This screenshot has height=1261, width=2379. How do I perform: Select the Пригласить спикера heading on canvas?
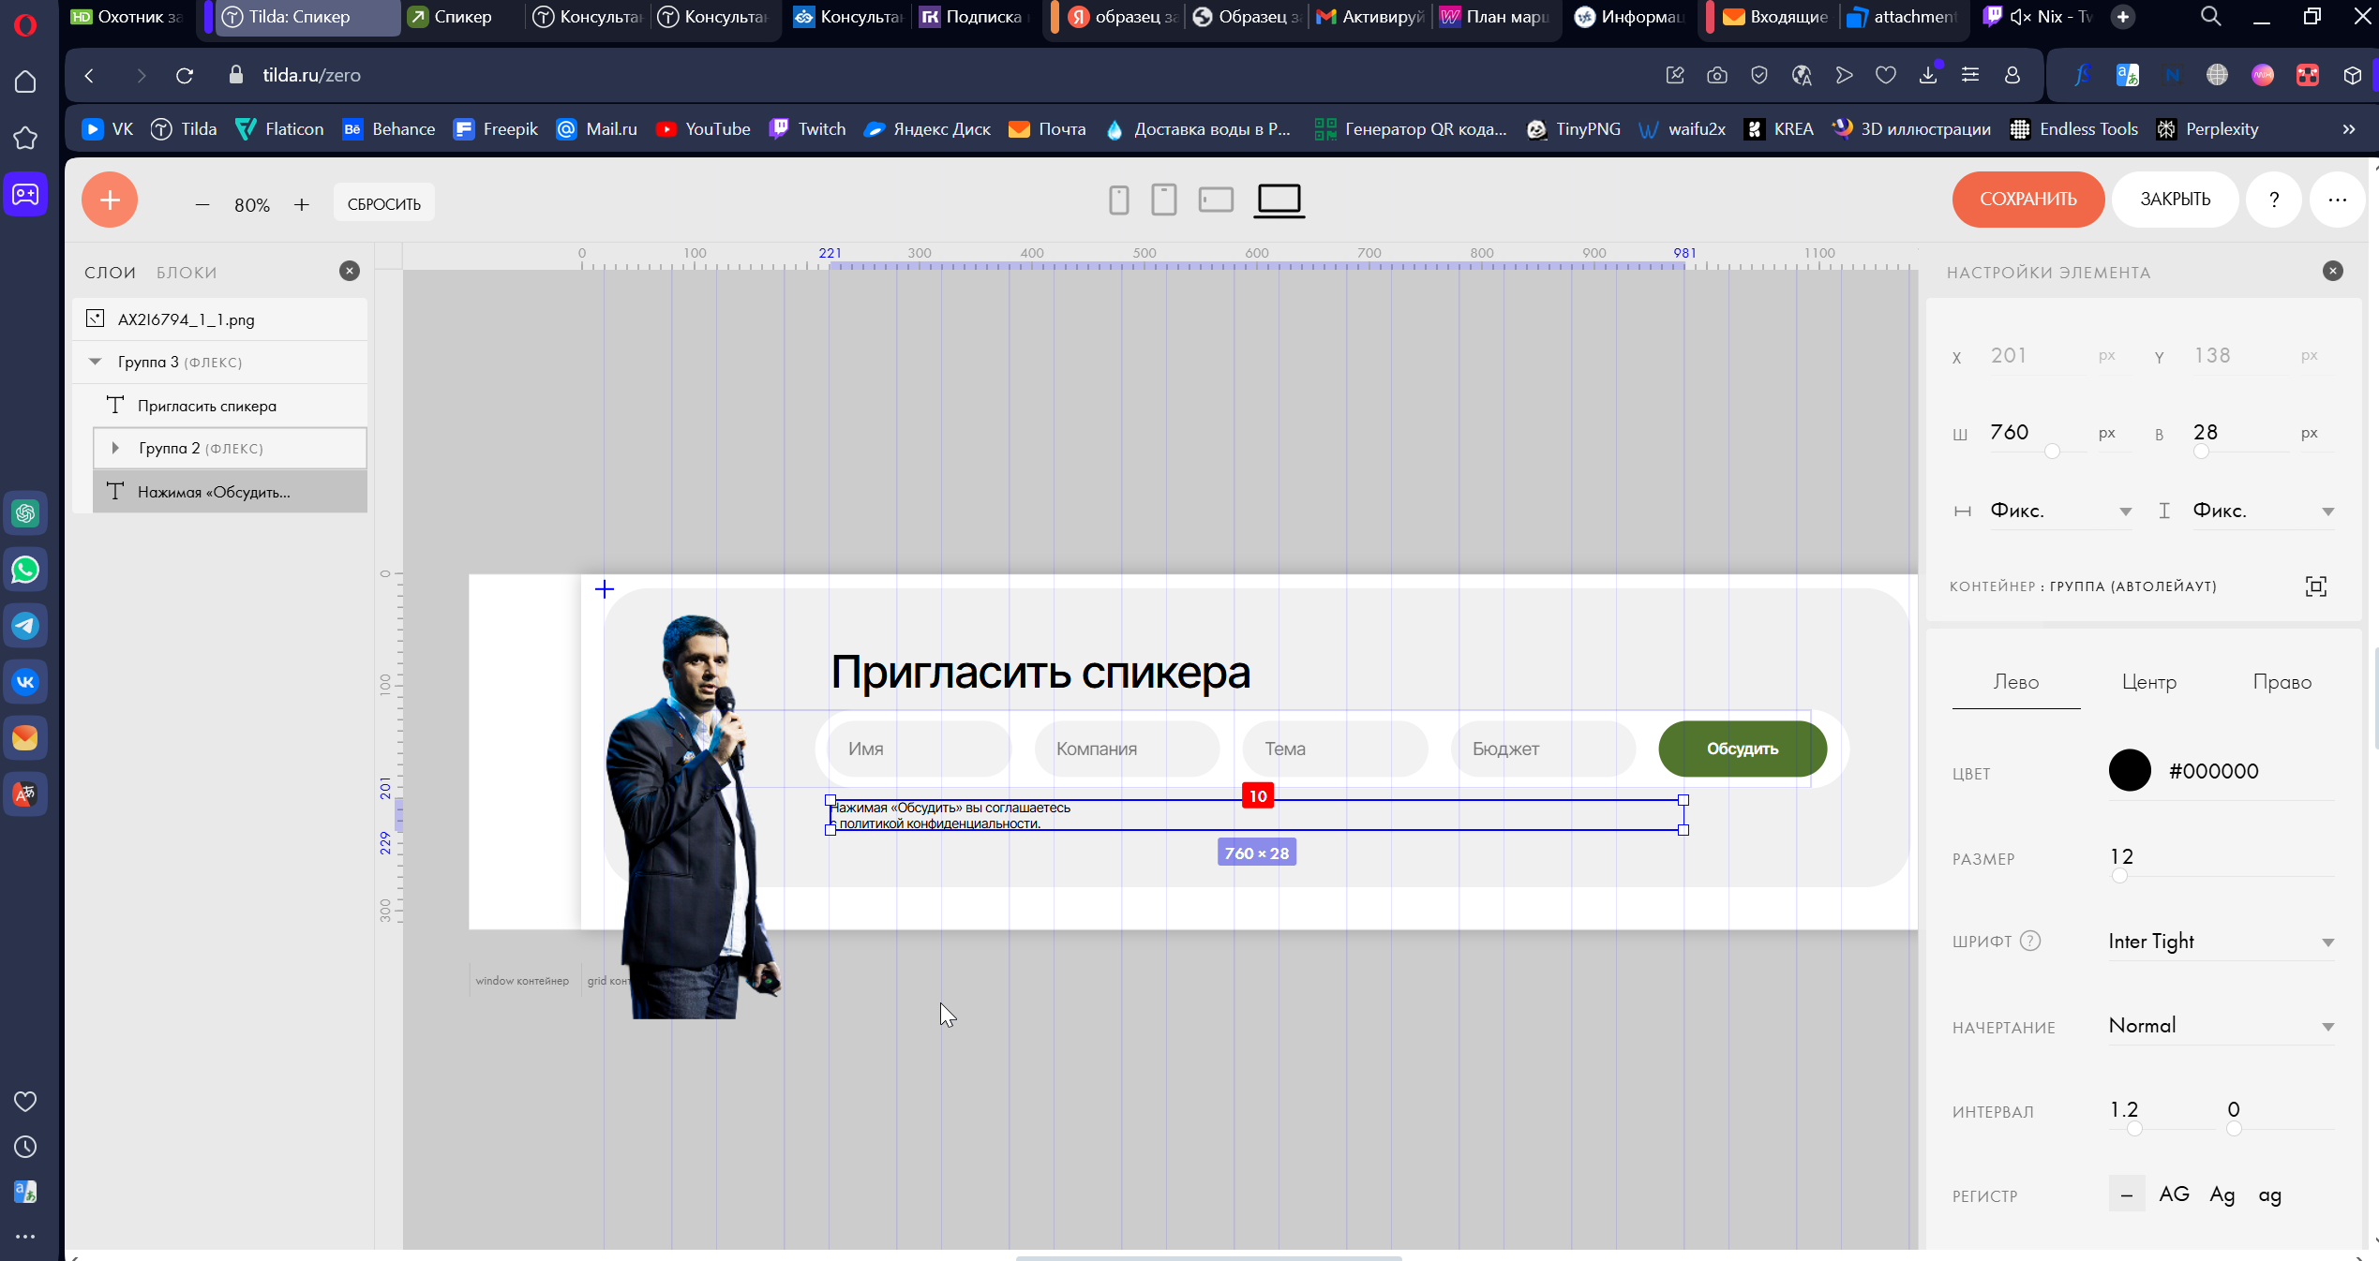click(1040, 672)
